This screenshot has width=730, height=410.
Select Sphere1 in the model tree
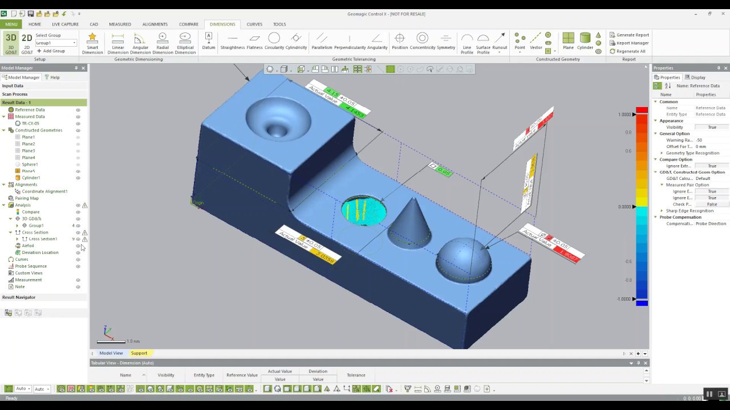pos(30,165)
